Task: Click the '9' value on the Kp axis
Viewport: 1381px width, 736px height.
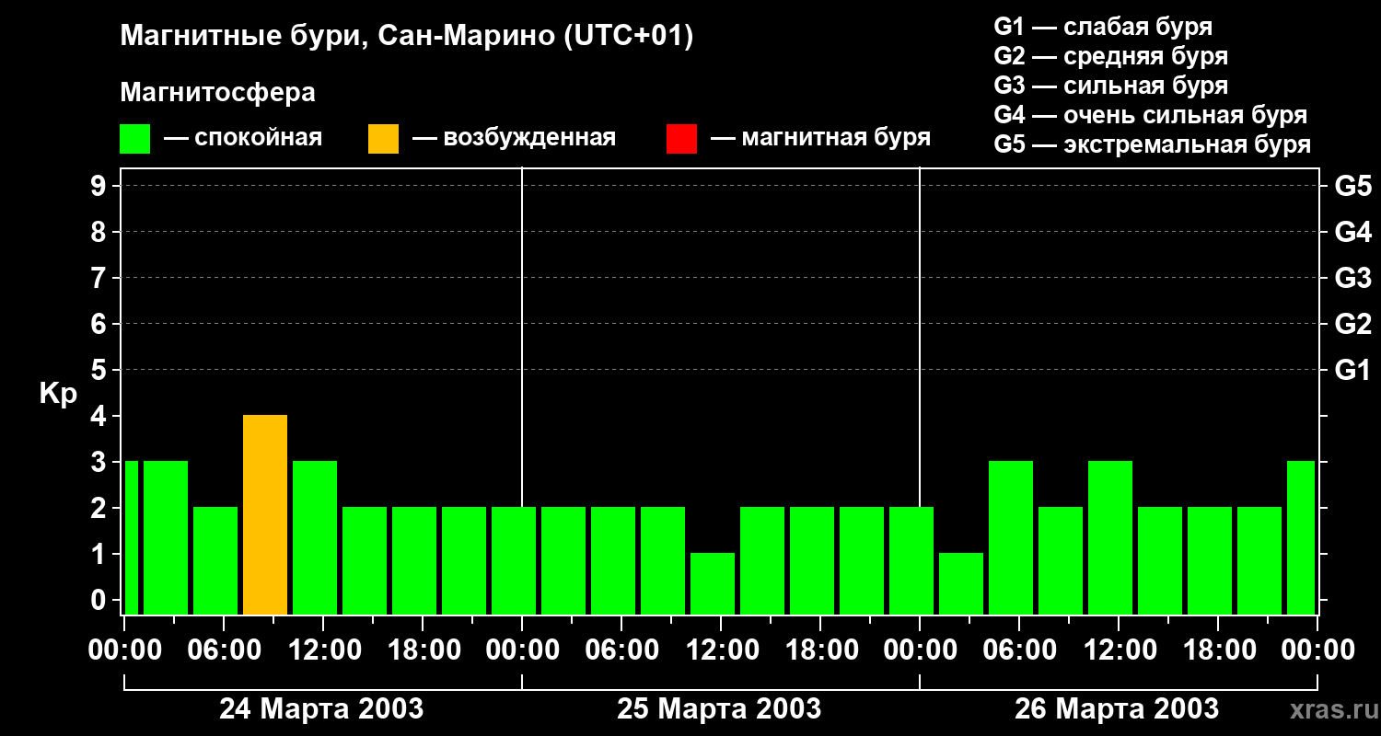Action: click(x=100, y=186)
